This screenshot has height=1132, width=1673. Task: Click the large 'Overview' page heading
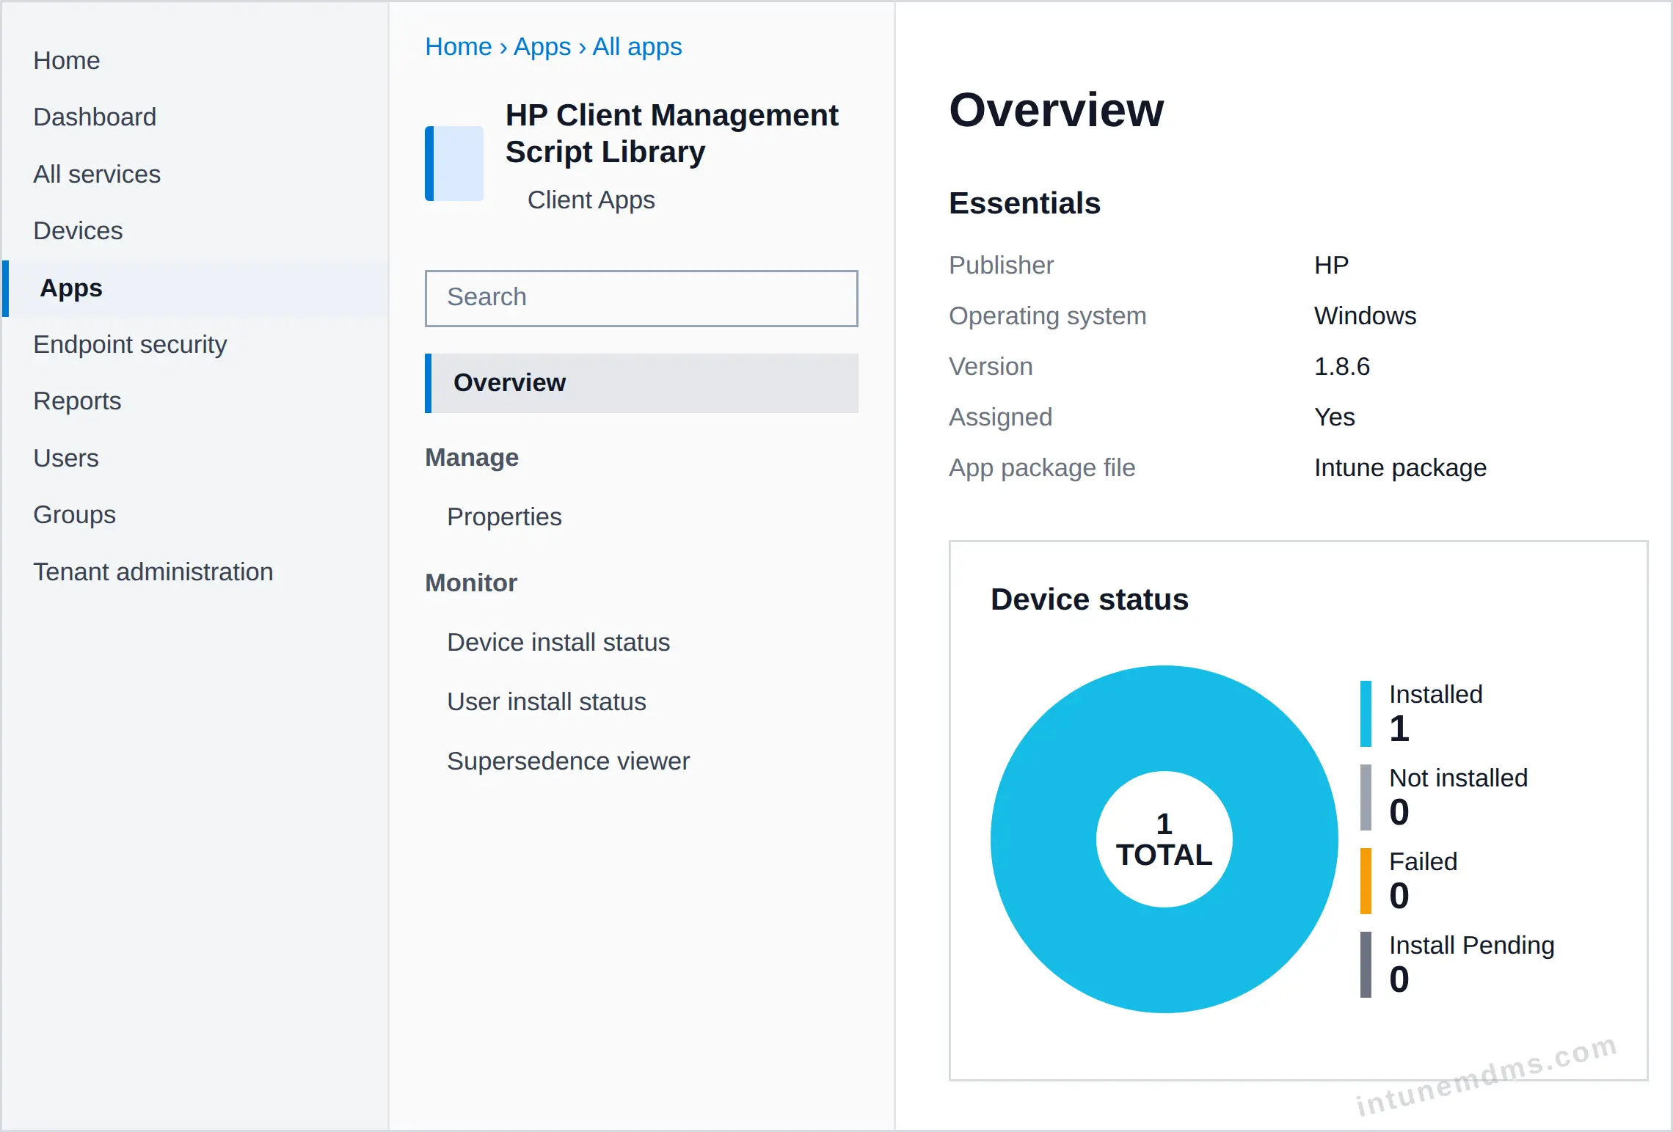pos(1057,110)
